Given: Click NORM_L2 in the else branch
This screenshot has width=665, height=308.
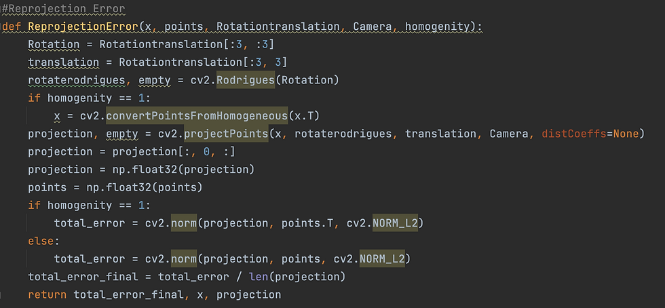Looking at the screenshot, I should pos(382,258).
